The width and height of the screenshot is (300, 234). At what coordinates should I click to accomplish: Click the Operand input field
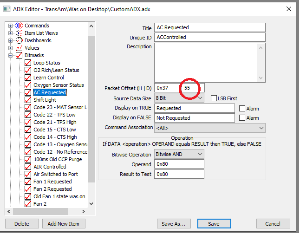(179, 164)
